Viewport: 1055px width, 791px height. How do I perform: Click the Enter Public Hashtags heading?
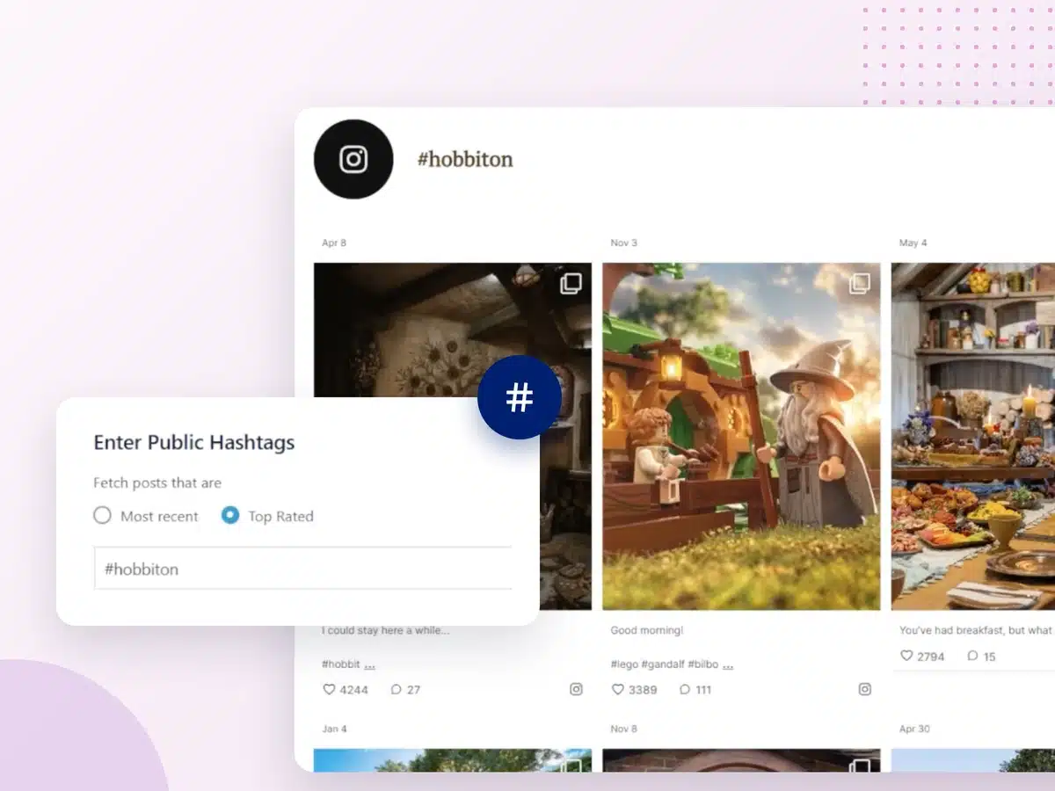pyautogui.click(x=194, y=443)
